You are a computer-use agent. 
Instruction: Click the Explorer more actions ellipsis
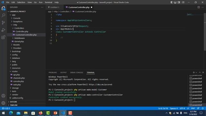tap(42, 7)
